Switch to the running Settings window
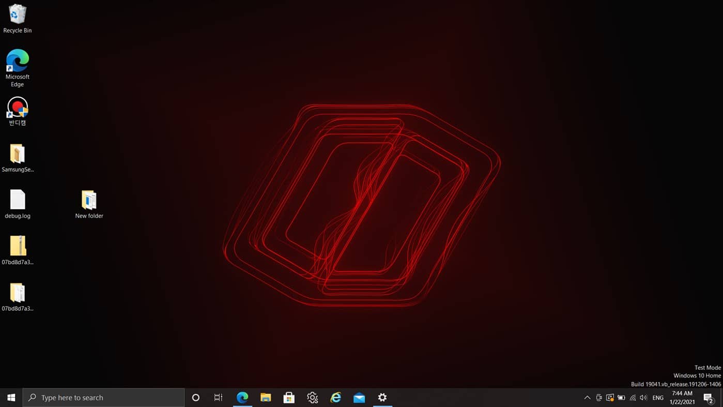Image resolution: width=723 pixels, height=407 pixels. (x=382, y=397)
